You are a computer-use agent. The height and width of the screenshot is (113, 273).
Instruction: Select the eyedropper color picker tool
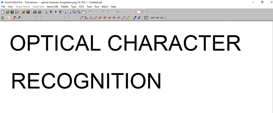pos(135,18)
